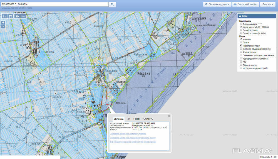This screenshot has height=159, width=278.
Task: Choose Оглядова карта base layer
Action: pos(241,24)
